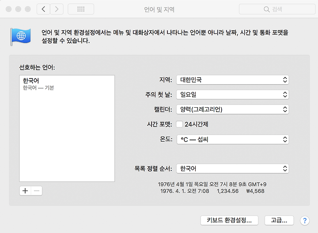The height and width of the screenshot is (233, 318).
Task: Click the yellow minimize window button
Action: 18,9
